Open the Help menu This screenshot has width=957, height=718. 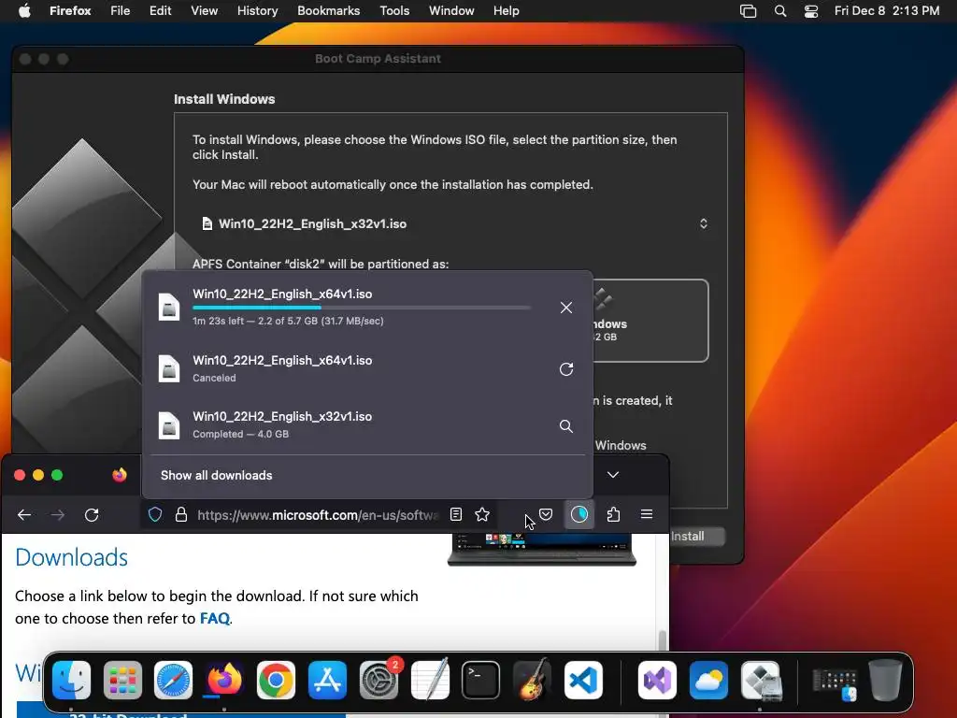[x=506, y=11]
